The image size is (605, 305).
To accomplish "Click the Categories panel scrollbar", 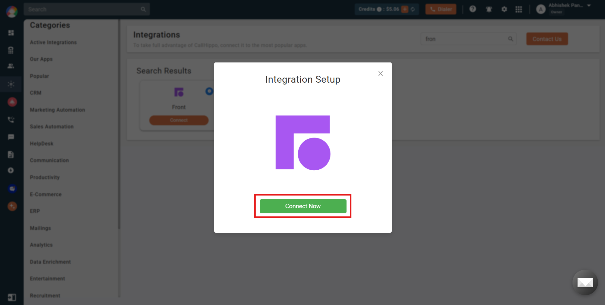I will [119, 124].
